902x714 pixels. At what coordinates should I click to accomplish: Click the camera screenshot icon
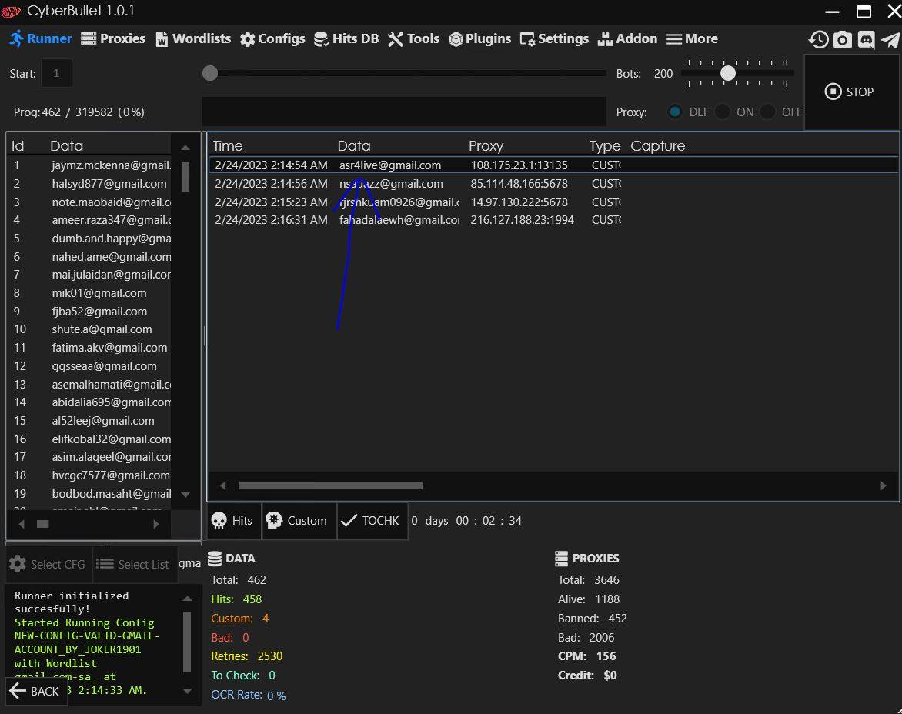(x=842, y=40)
